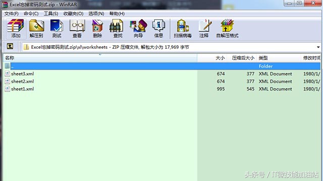323x181 pixels.
Task: Sort by 名称 column header
Action: point(100,58)
